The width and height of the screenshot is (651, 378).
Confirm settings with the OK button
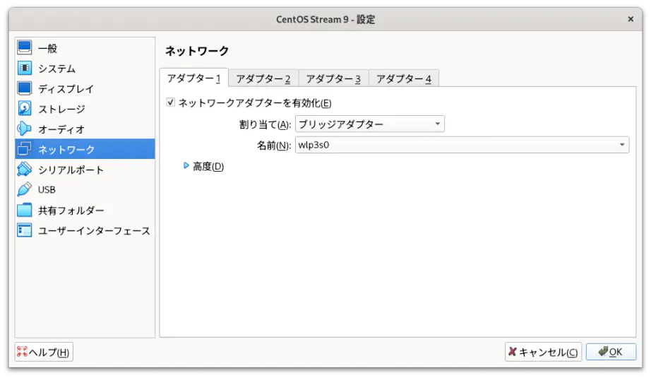[611, 352]
